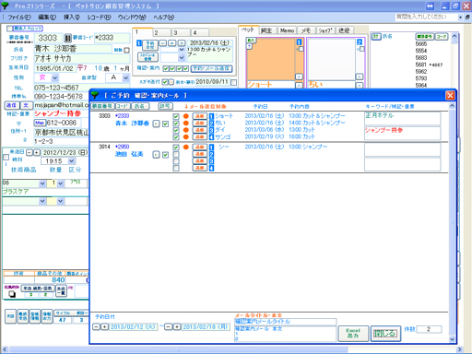
Task: Toggle checkbox right of date 2010/09/11
Action: [234, 82]
